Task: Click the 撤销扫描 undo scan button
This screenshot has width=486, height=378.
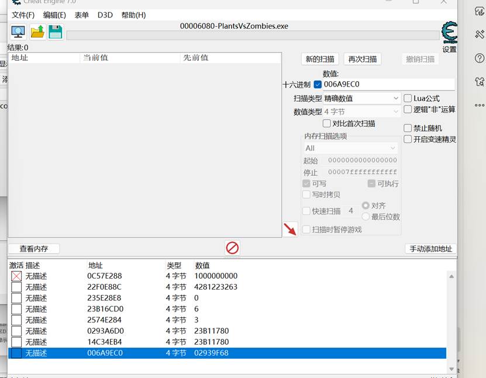Action: point(420,59)
